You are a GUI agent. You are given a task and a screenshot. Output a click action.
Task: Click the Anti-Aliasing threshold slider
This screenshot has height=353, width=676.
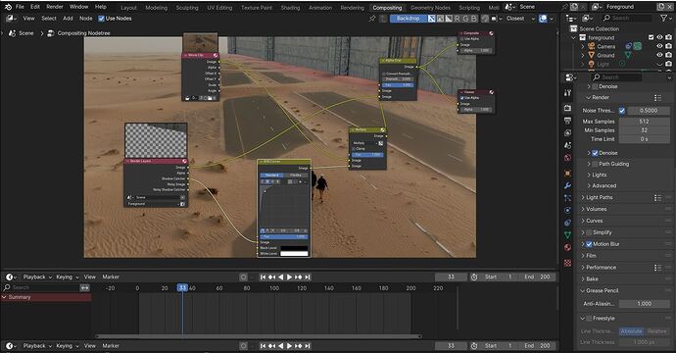(x=644, y=304)
